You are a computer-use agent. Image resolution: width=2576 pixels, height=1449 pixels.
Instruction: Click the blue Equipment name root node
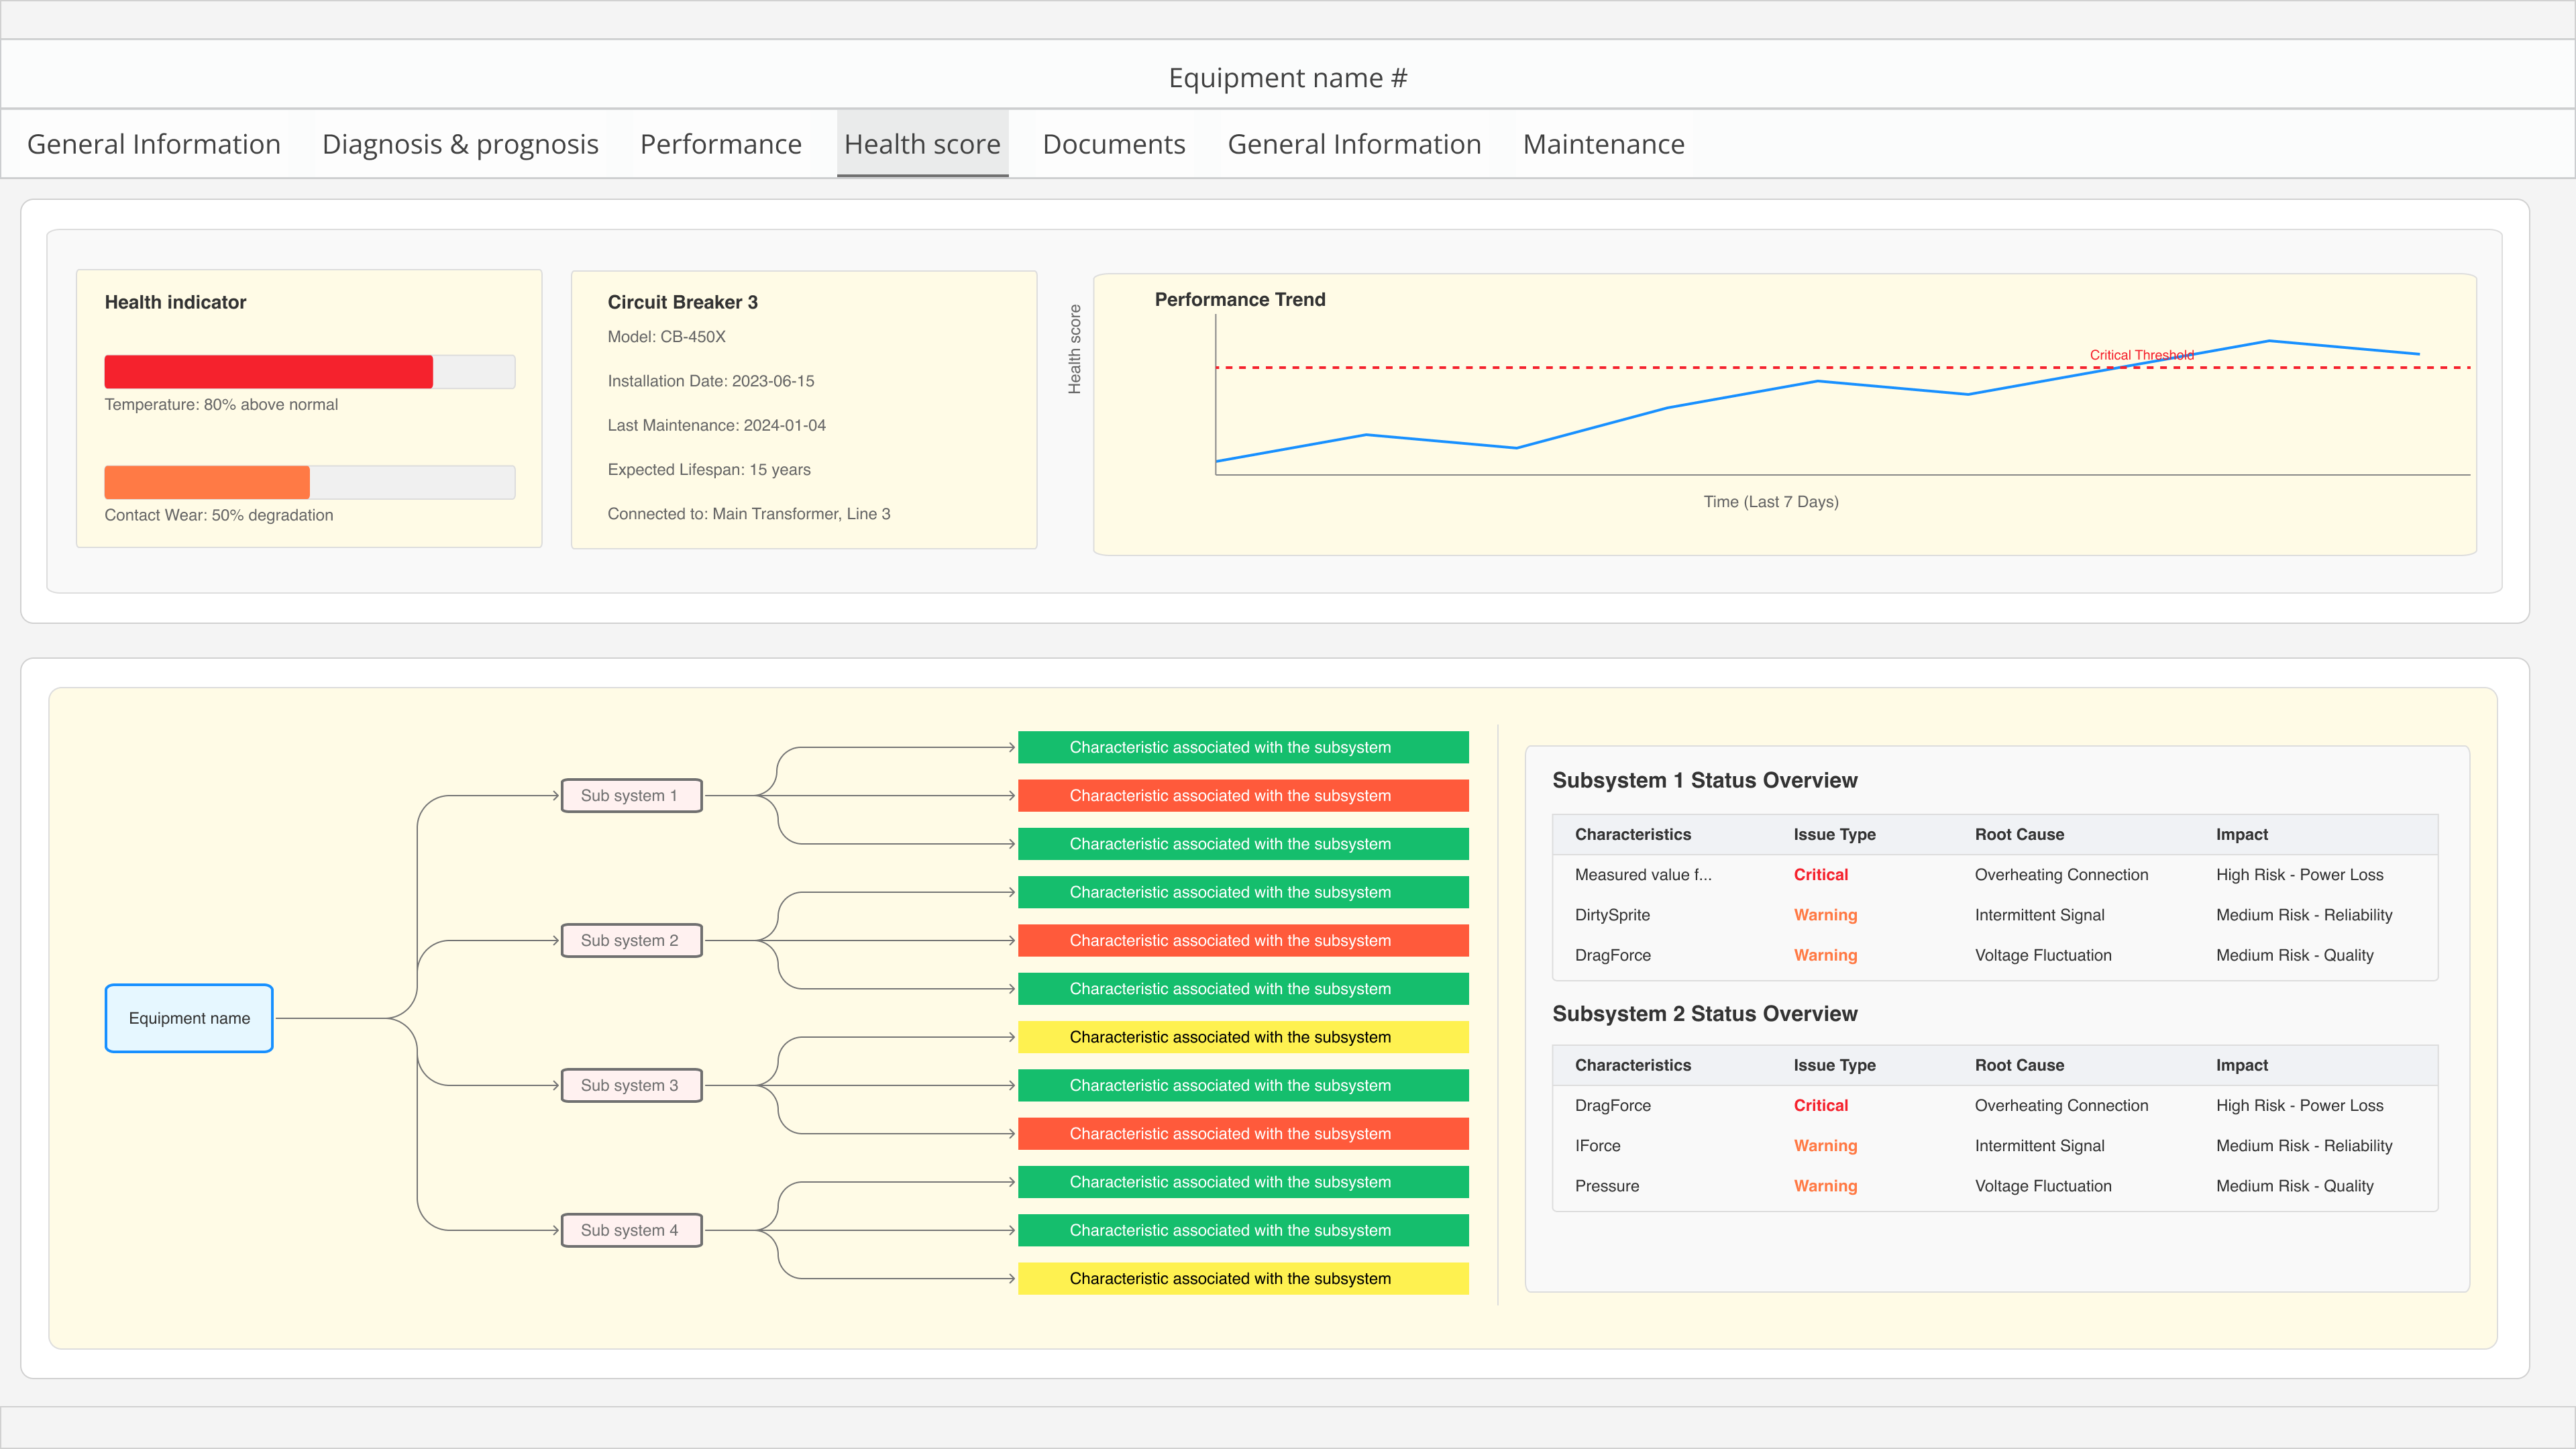189,1018
